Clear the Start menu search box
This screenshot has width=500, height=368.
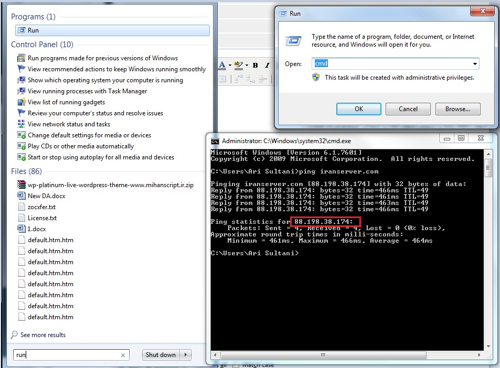(123, 355)
